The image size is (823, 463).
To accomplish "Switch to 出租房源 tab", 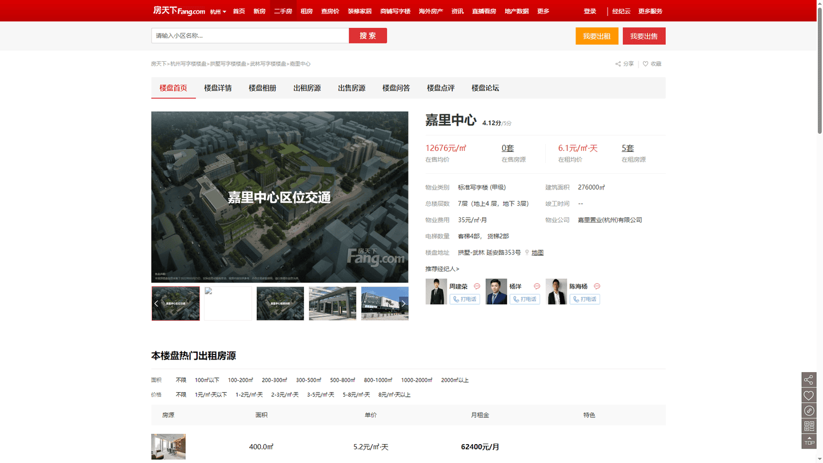I will coord(307,88).
